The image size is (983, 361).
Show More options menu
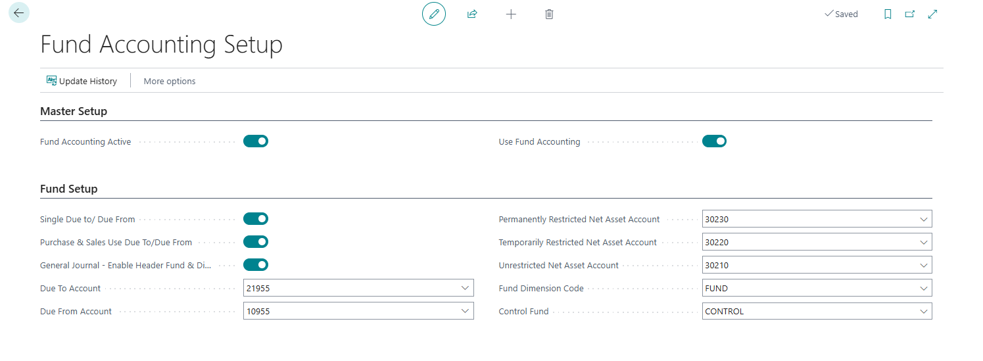[170, 81]
